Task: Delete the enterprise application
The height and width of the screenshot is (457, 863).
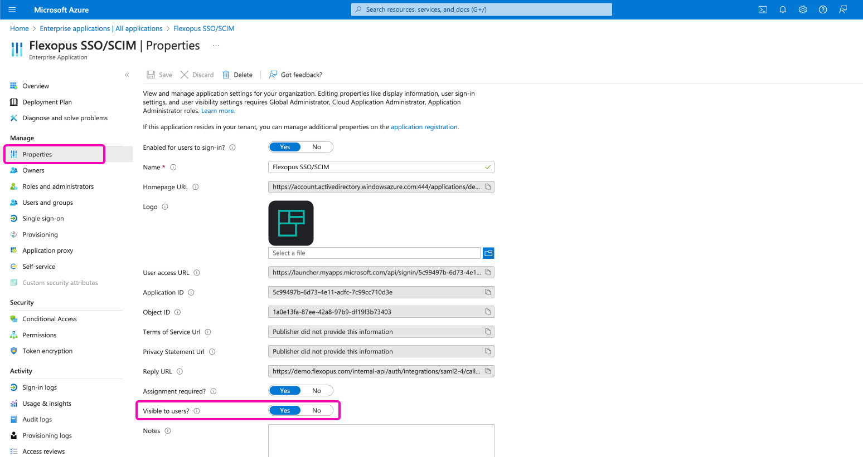Action: (237, 75)
